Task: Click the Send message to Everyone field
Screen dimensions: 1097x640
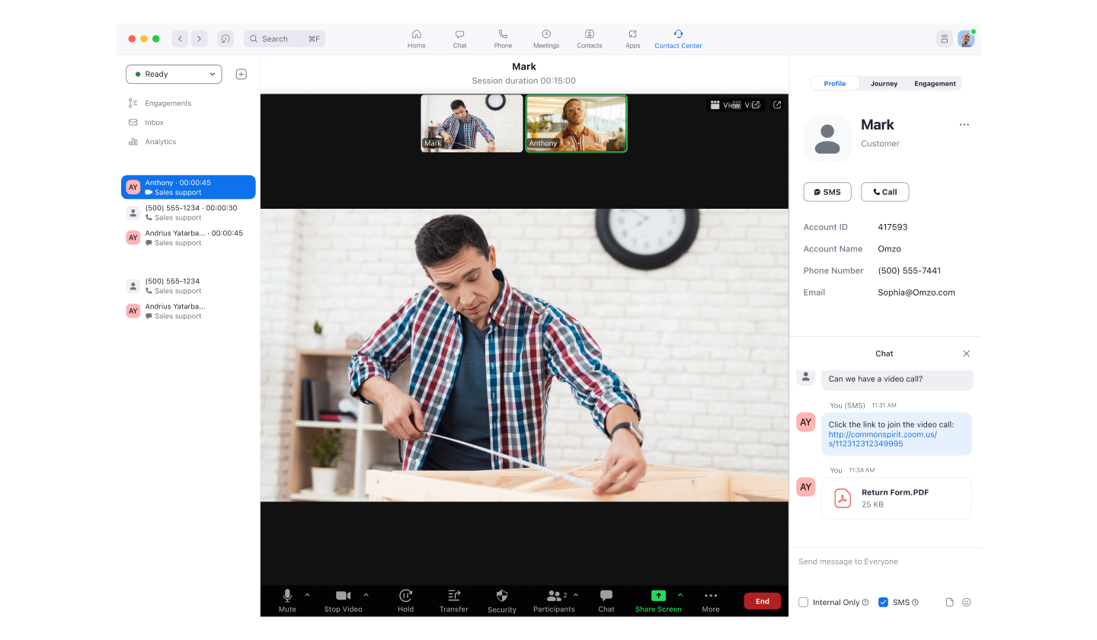Action: (x=884, y=562)
